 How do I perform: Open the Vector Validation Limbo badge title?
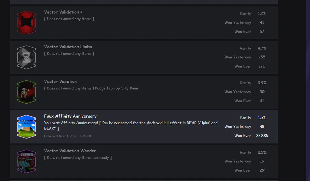click(68, 47)
